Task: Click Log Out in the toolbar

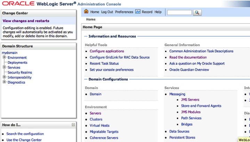Action: [x=107, y=12]
